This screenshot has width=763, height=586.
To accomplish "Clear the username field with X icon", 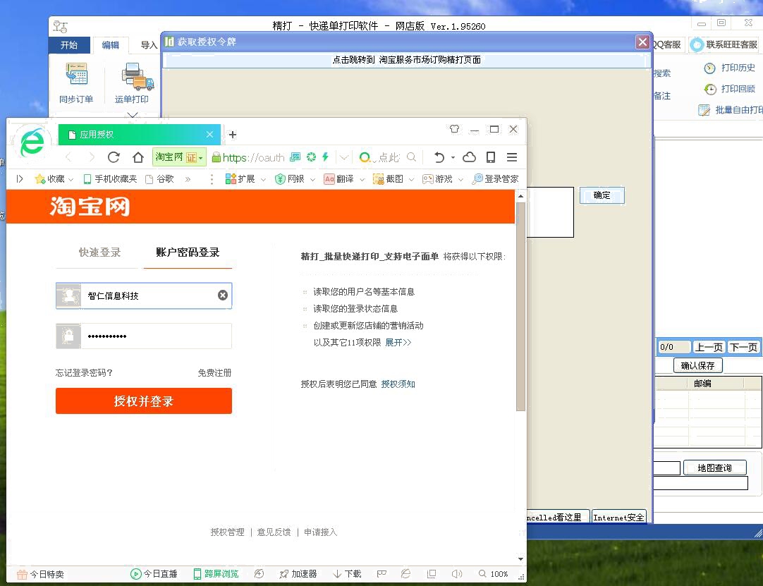I will click(x=223, y=295).
